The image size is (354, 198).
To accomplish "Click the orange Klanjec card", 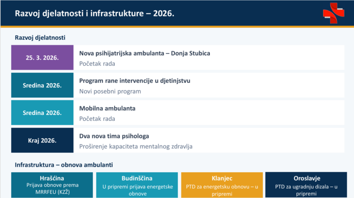I will tap(222, 185).
